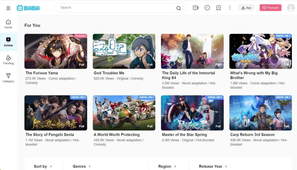The width and height of the screenshot is (297, 170).
Task: Switch to the Anime section
Action: 8,42
